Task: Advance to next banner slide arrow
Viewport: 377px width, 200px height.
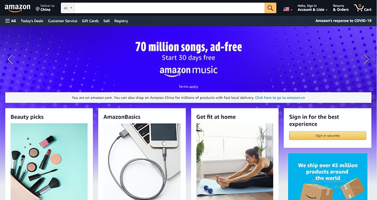Action: click(x=367, y=59)
